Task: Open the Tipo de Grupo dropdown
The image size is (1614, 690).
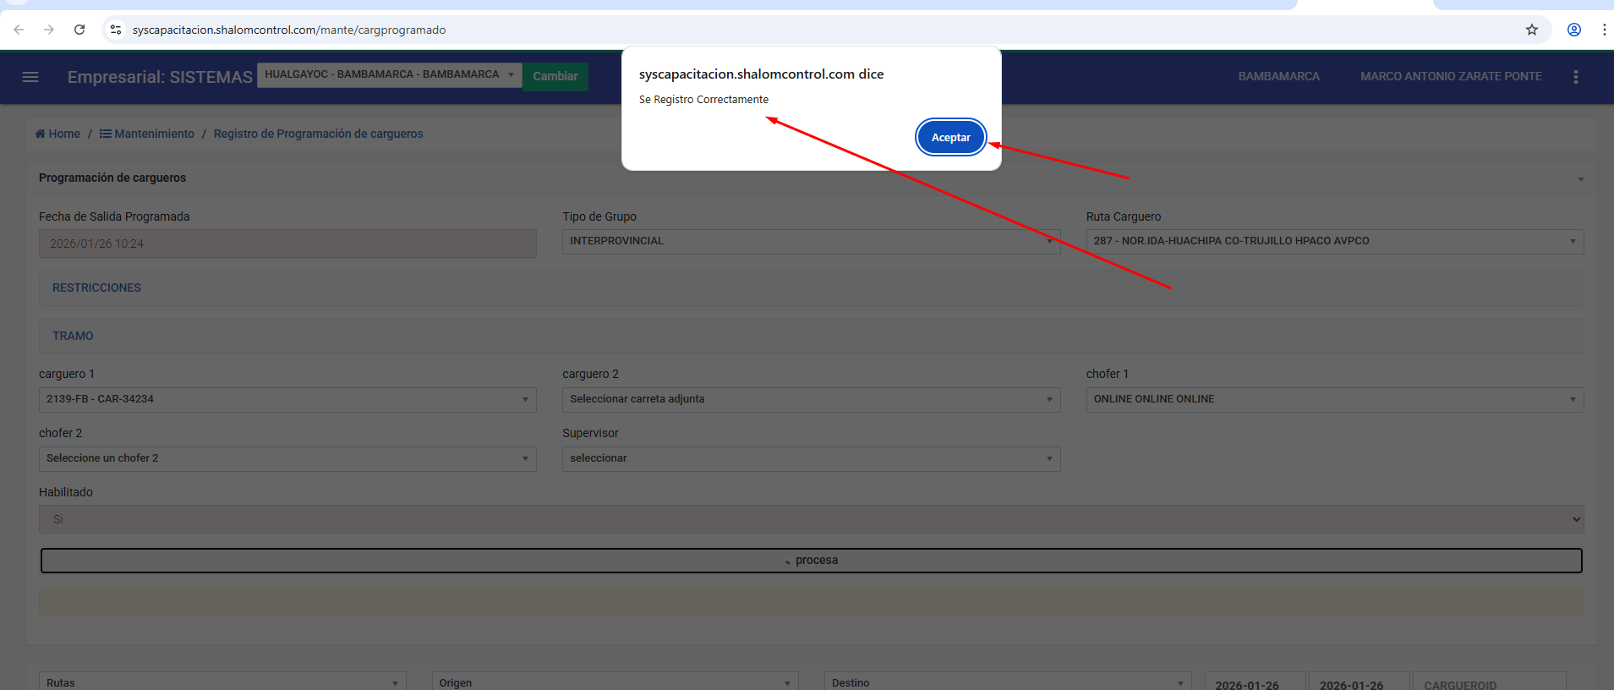Action: tap(810, 242)
